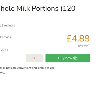Click the Portions text under reviews
Viewport: 99px width, 96px height.
click(5, 37)
